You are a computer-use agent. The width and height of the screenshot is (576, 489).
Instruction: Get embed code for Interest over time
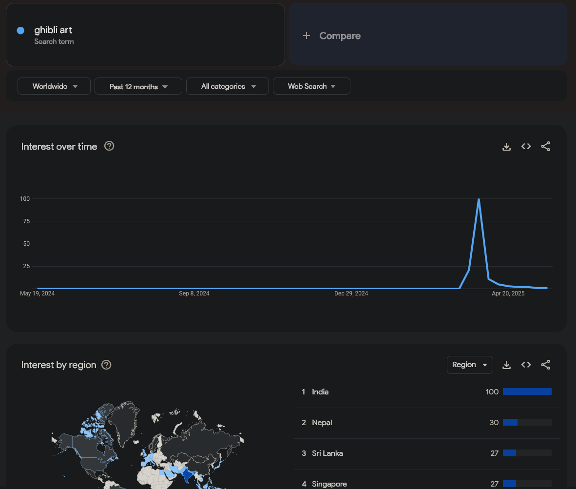526,147
